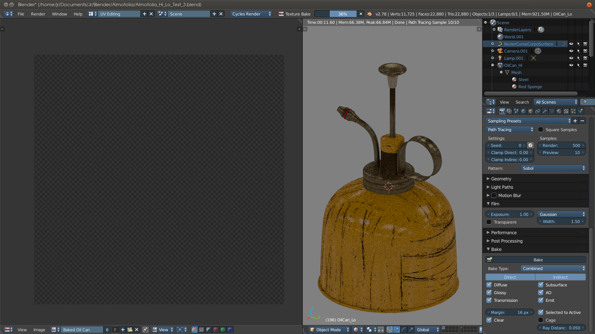This screenshot has height=334, width=595.
Task: Click the Texture checkerboard properties tab
Action: pos(566,111)
